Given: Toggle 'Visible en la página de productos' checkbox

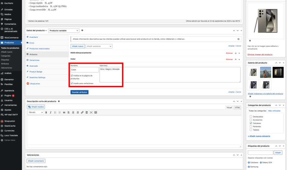Looking at the screenshot, I should click(x=72, y=76).
